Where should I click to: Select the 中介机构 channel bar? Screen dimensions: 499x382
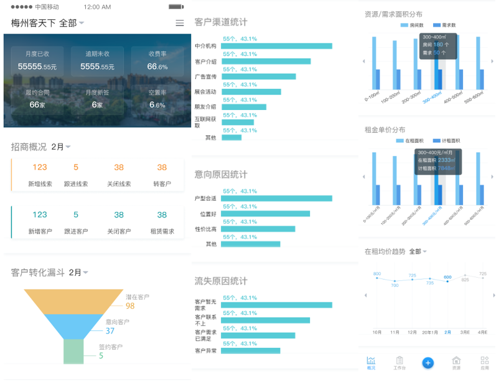pyautogui.click(x=277, y=46)
